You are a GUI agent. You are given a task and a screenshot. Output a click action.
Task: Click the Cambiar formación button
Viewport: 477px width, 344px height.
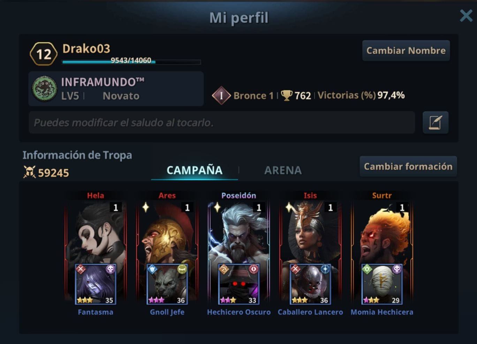[408, 166]
